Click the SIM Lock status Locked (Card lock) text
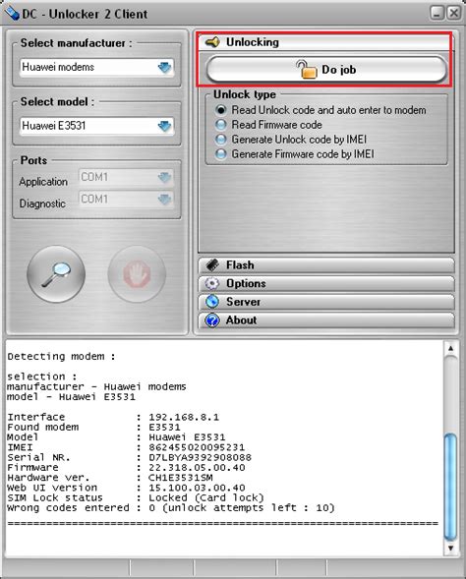 206,497
